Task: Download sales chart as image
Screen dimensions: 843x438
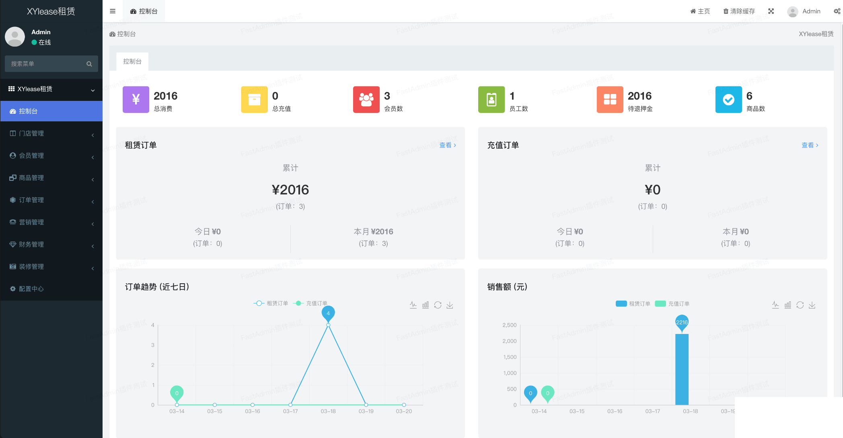Action: click(812, 305)
